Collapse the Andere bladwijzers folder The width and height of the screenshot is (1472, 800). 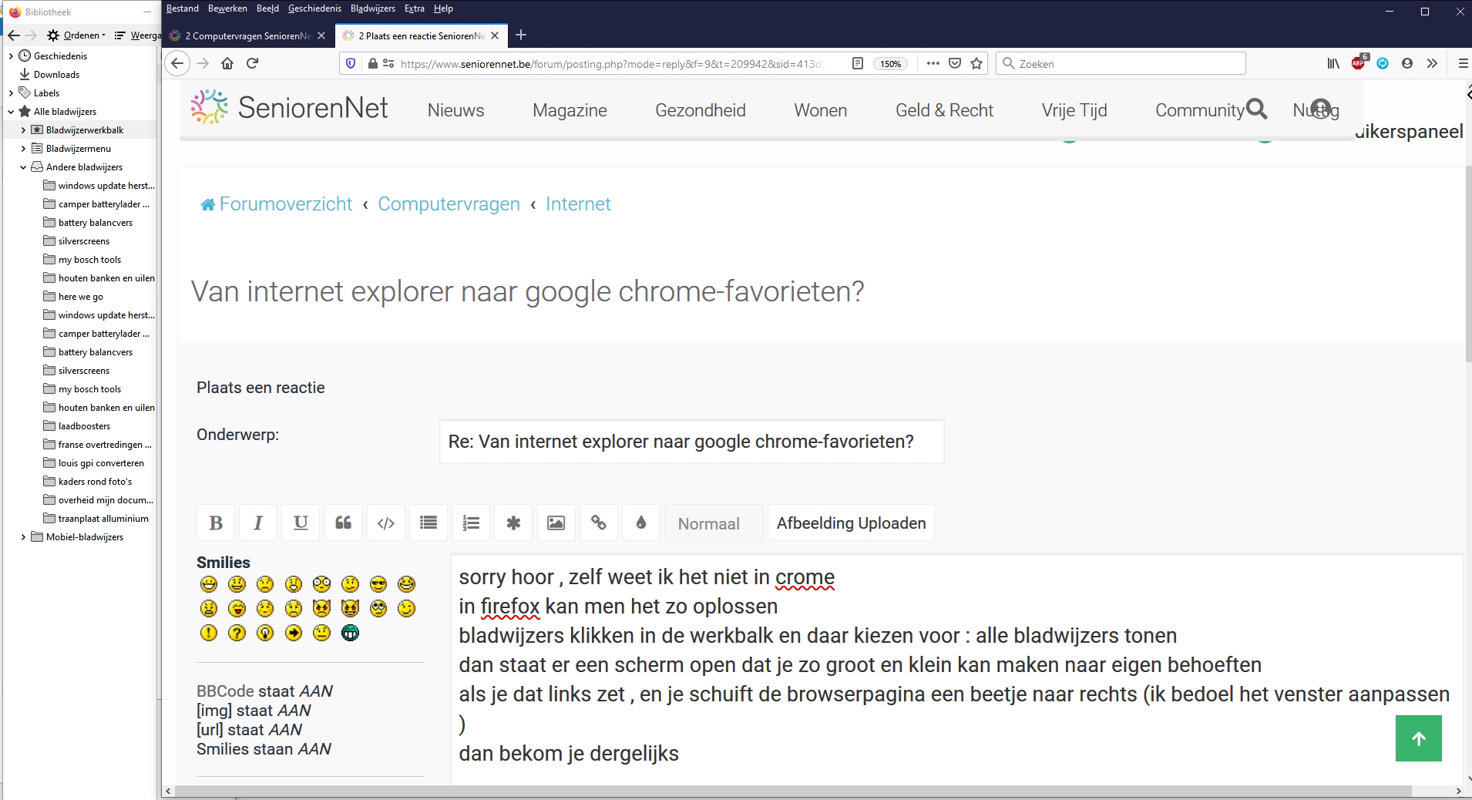(x=23, y=167)
